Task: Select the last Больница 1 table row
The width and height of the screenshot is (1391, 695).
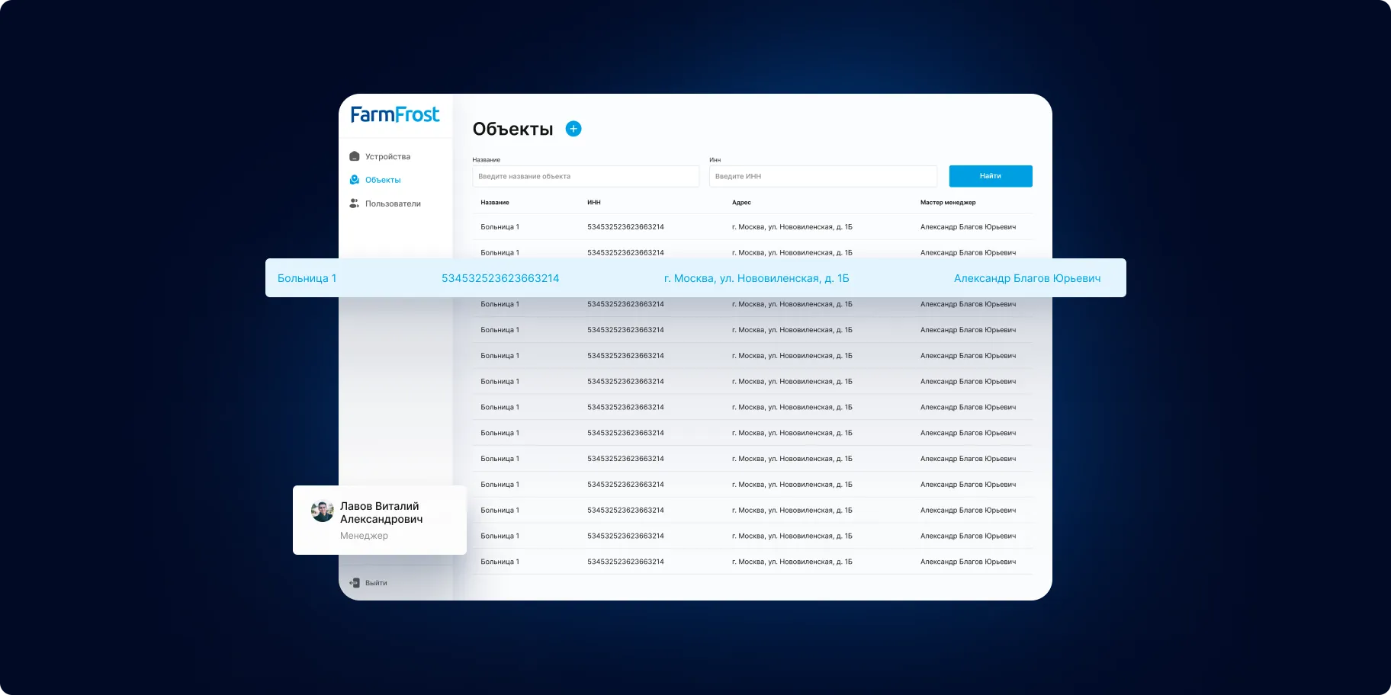Action: pyautogui.click(x=753, y=562)
